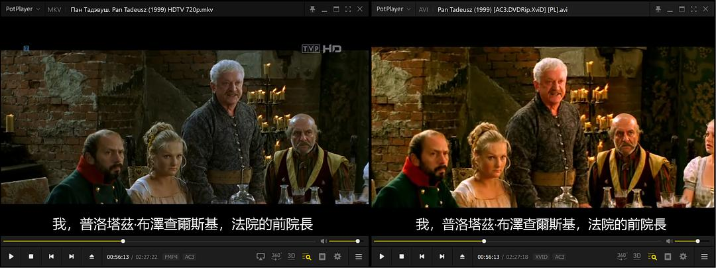716x268 pixels.
Task: Open the screen cast icon in left player
Action: point(261,256)
